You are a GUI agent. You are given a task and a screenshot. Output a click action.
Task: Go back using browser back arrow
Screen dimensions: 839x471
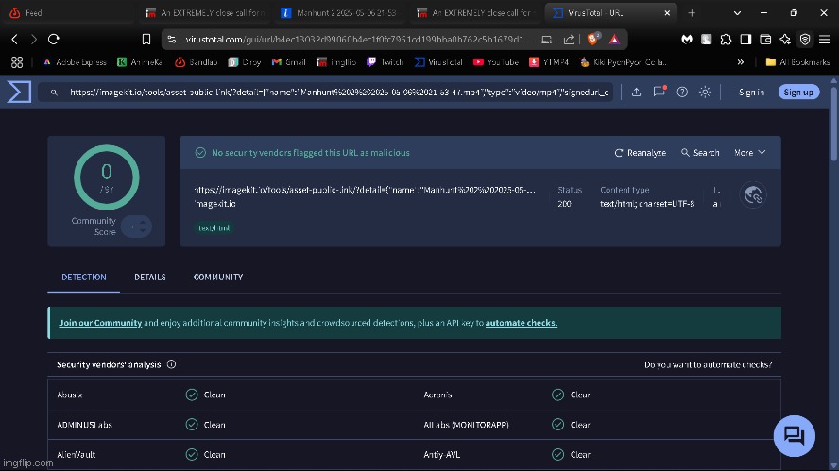click(15, 39)
